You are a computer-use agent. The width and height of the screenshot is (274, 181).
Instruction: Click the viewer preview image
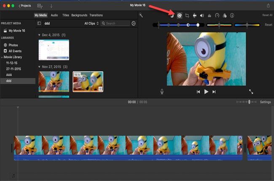[x=207, y=59]
